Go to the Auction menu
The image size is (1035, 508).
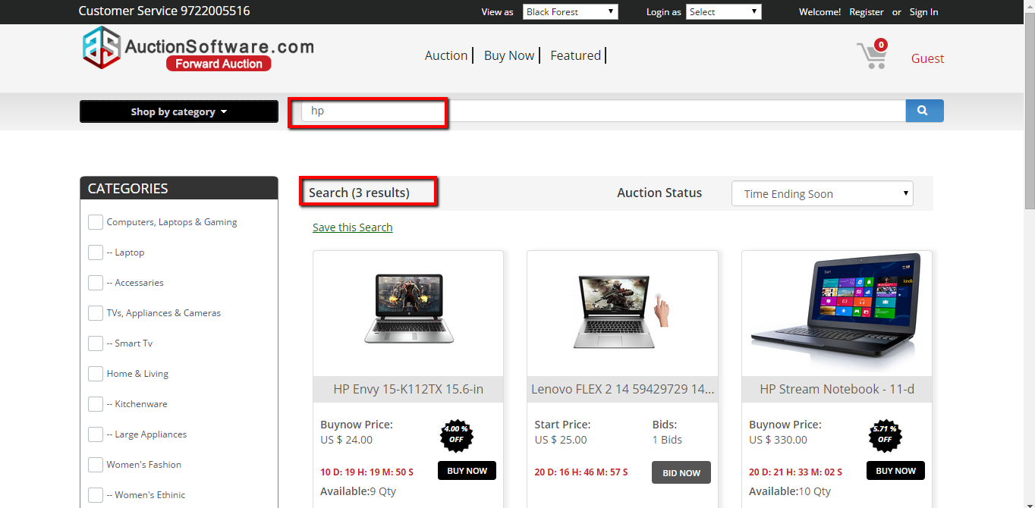446,55
